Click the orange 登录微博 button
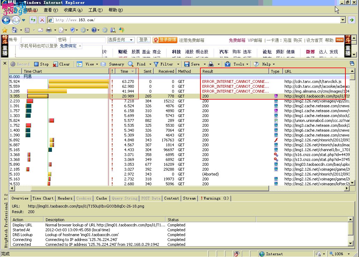This screenshot has width=359, height=257. 165,40
